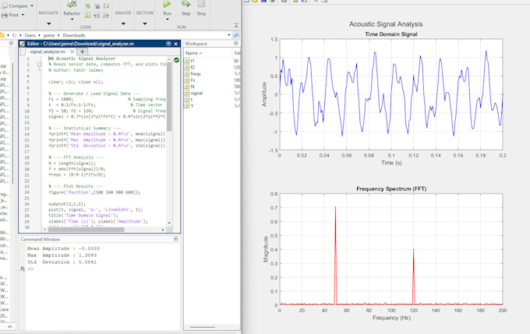Click the jaime folder in the address path
The height and width of the screenshot is (334, 530).
pyautogui.click(x=49, y=35)
